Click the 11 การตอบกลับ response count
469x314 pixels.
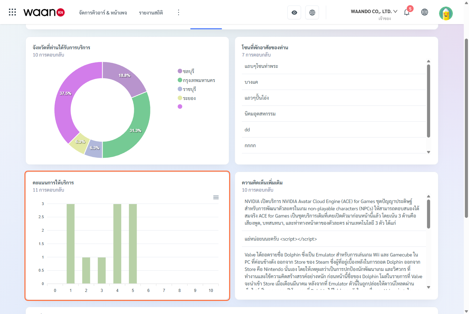tap(49, 190)
